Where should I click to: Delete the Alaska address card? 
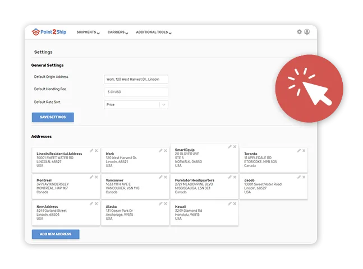pyautogui.click(x=166, y=203)
